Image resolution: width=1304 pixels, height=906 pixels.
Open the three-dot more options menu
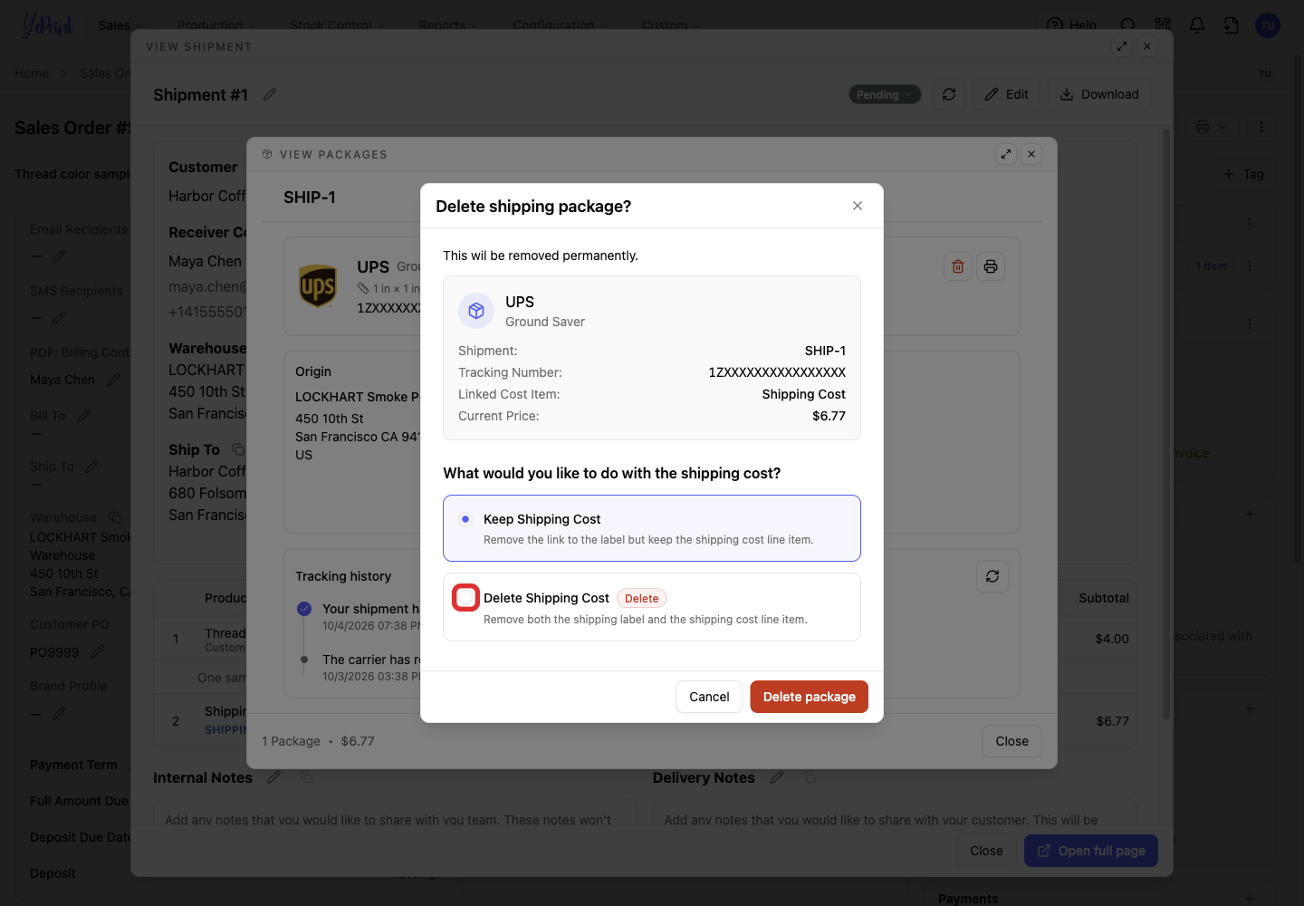tap(1261, 127)
